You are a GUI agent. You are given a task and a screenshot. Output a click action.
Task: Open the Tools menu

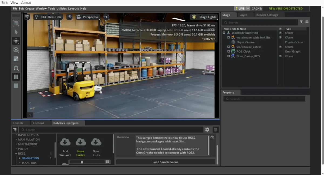52,8
